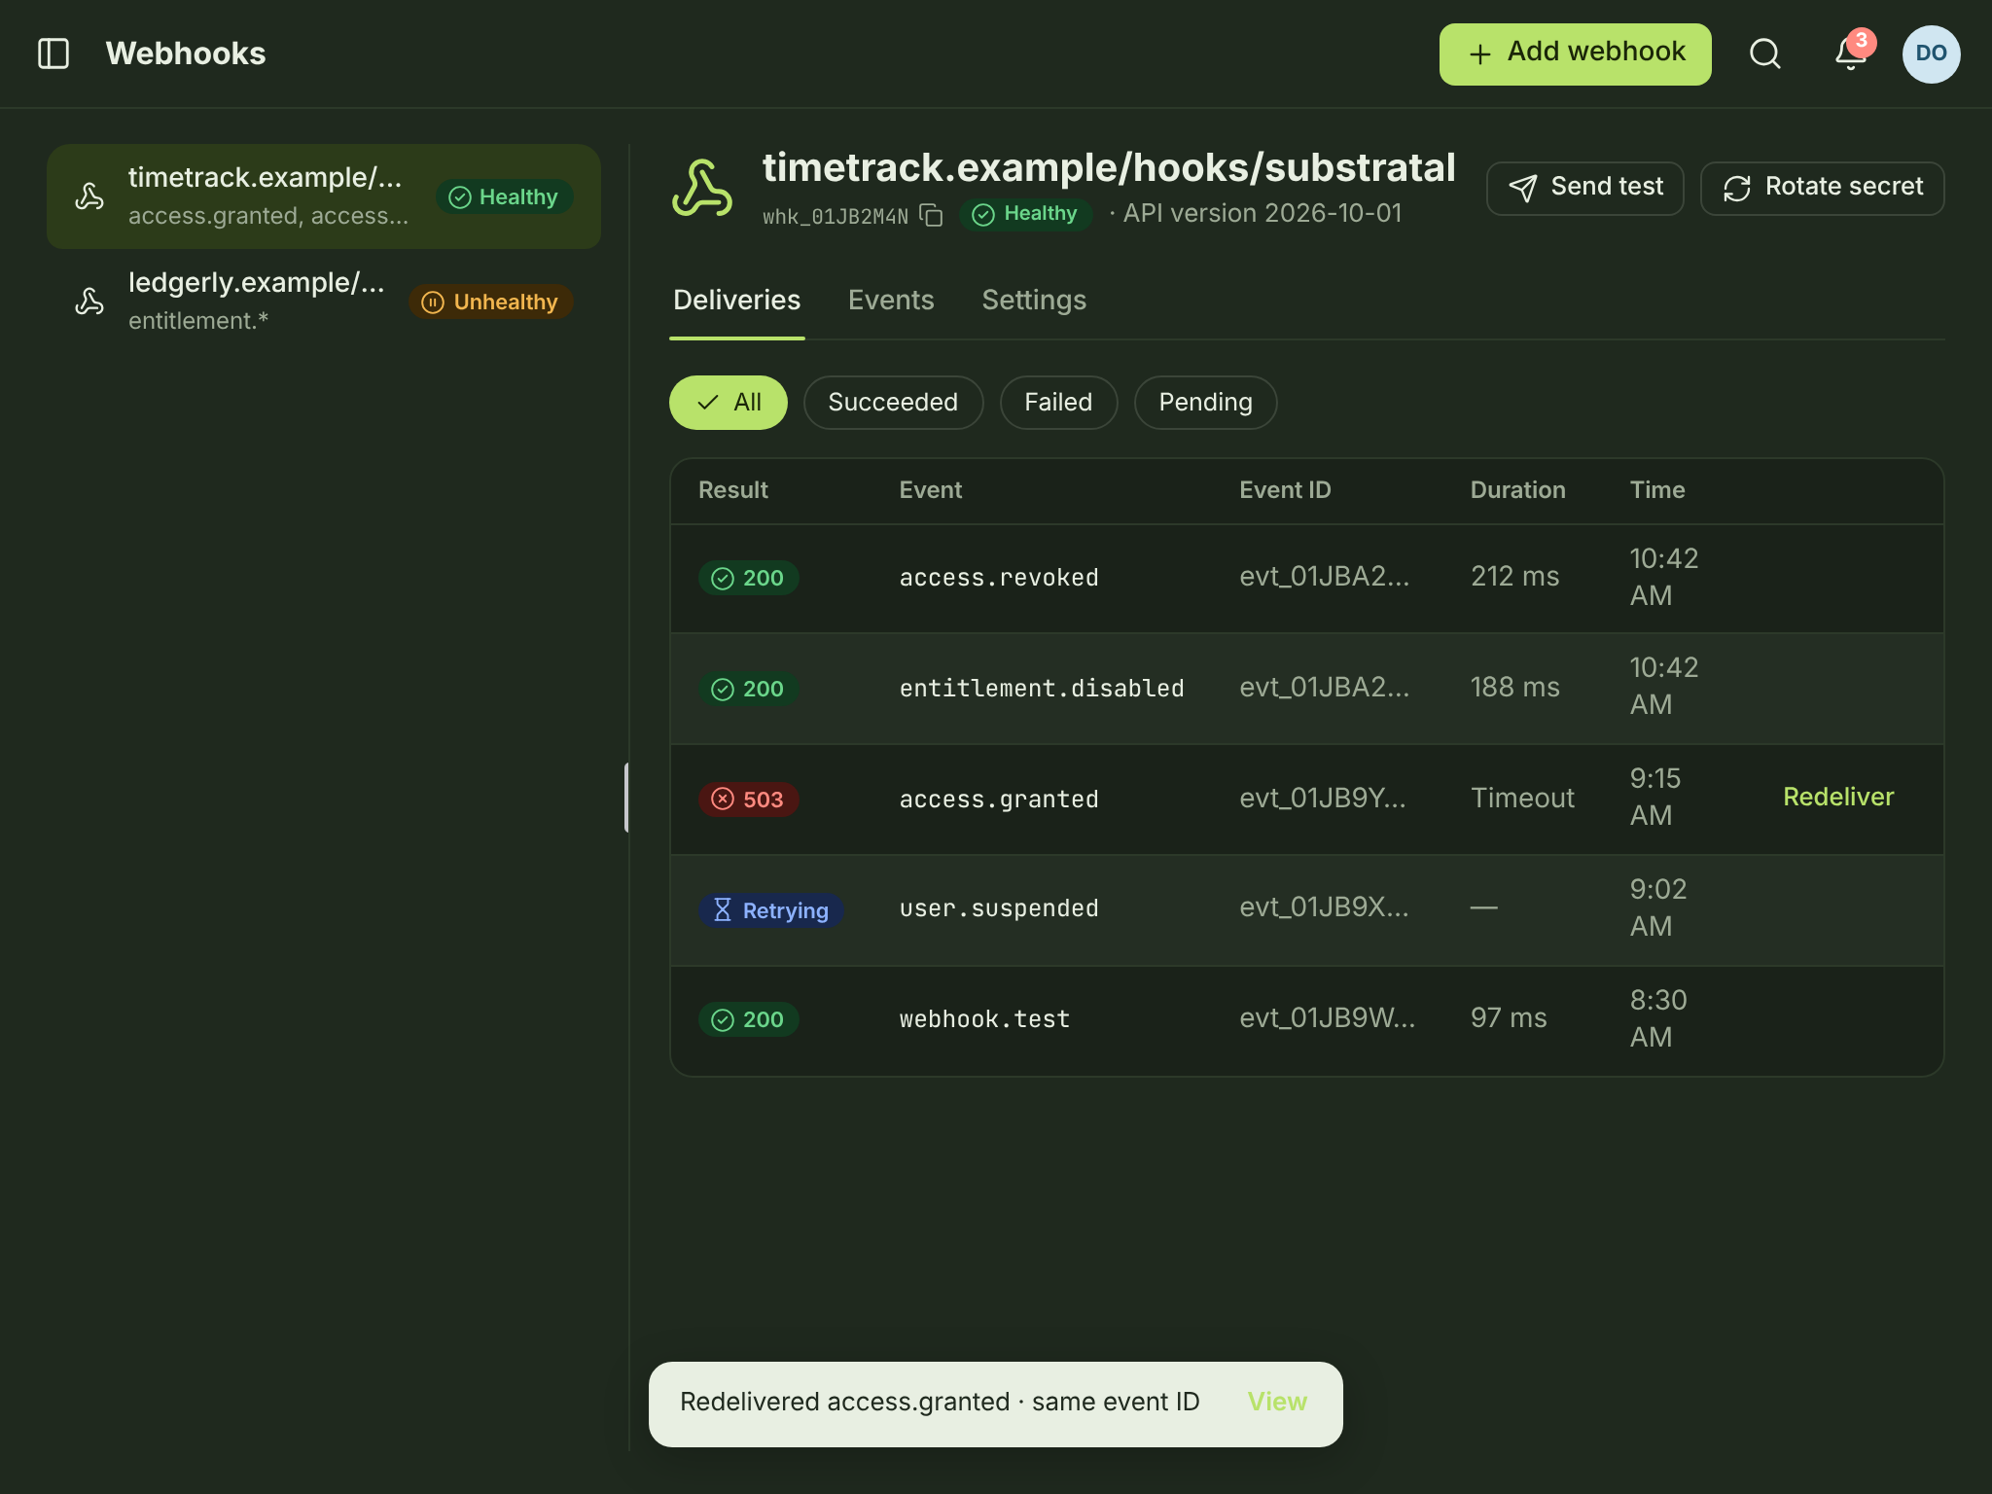Open the Settings tab
Screen dimensions: 1992x1494
tap(1034, 301)
